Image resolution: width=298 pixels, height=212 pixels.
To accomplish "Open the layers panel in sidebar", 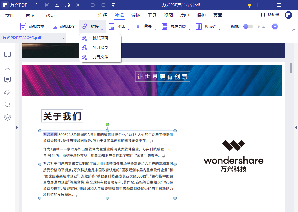I will [x=8, y=117].
